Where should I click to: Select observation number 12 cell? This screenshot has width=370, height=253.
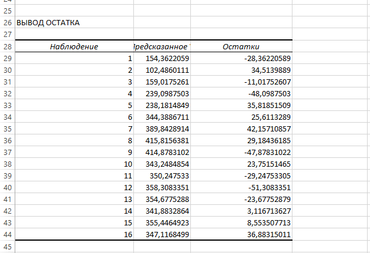75,187
